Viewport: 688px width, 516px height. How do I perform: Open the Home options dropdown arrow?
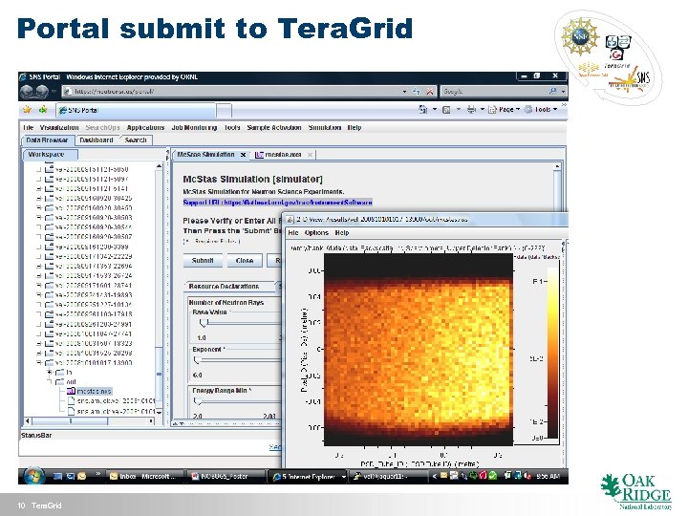(x=435, y=109)
